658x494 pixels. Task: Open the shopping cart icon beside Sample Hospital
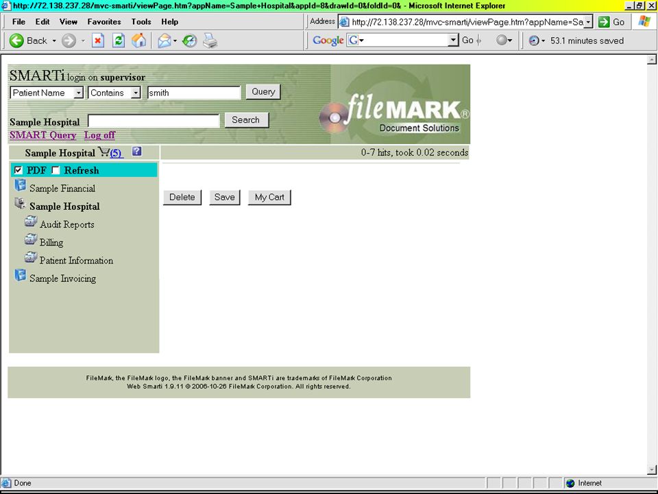coord(103,152)
